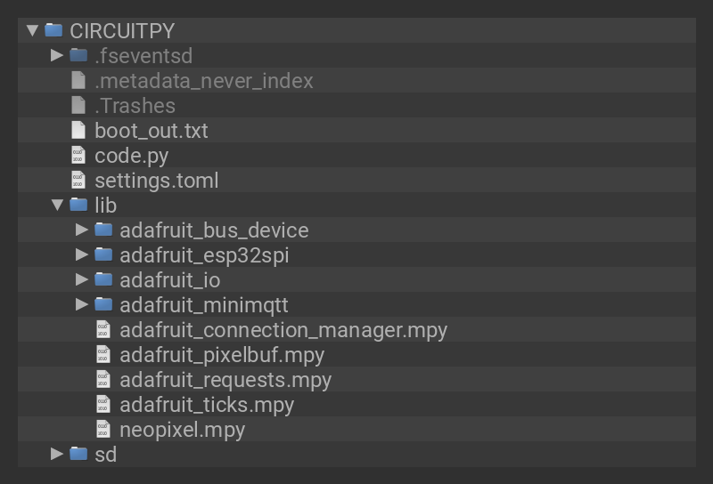The height and width of the screenshot is (484, 713).
Task: Click the CIRCUITPY drive folder icon
Action: (x=53, y=30)
